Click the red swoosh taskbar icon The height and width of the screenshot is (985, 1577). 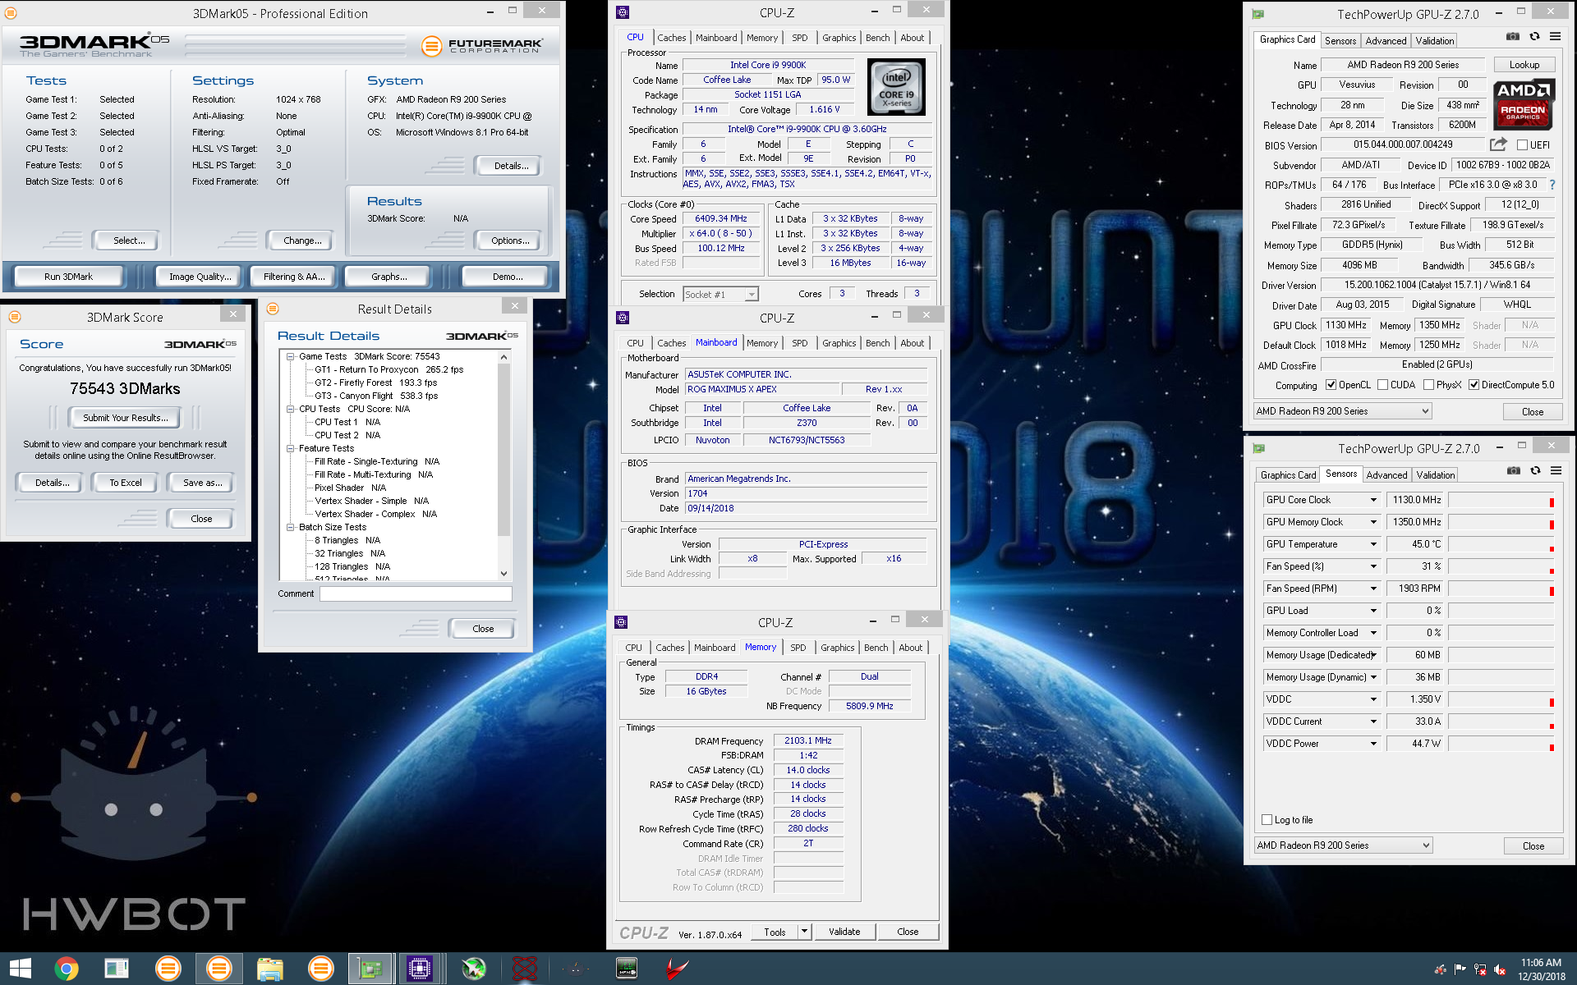click(x=676, y=969)
